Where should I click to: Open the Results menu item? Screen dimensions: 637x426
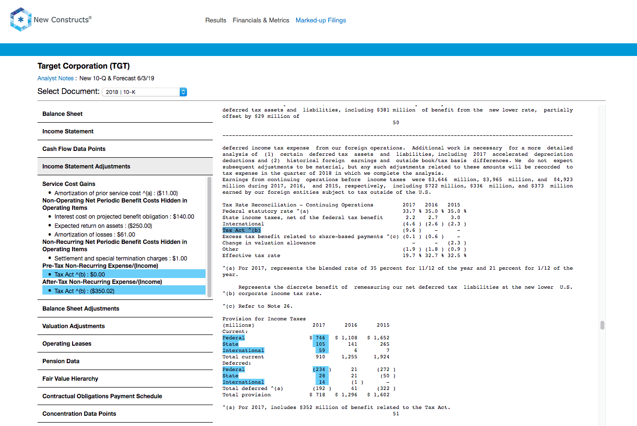click(x=216, y=20)
